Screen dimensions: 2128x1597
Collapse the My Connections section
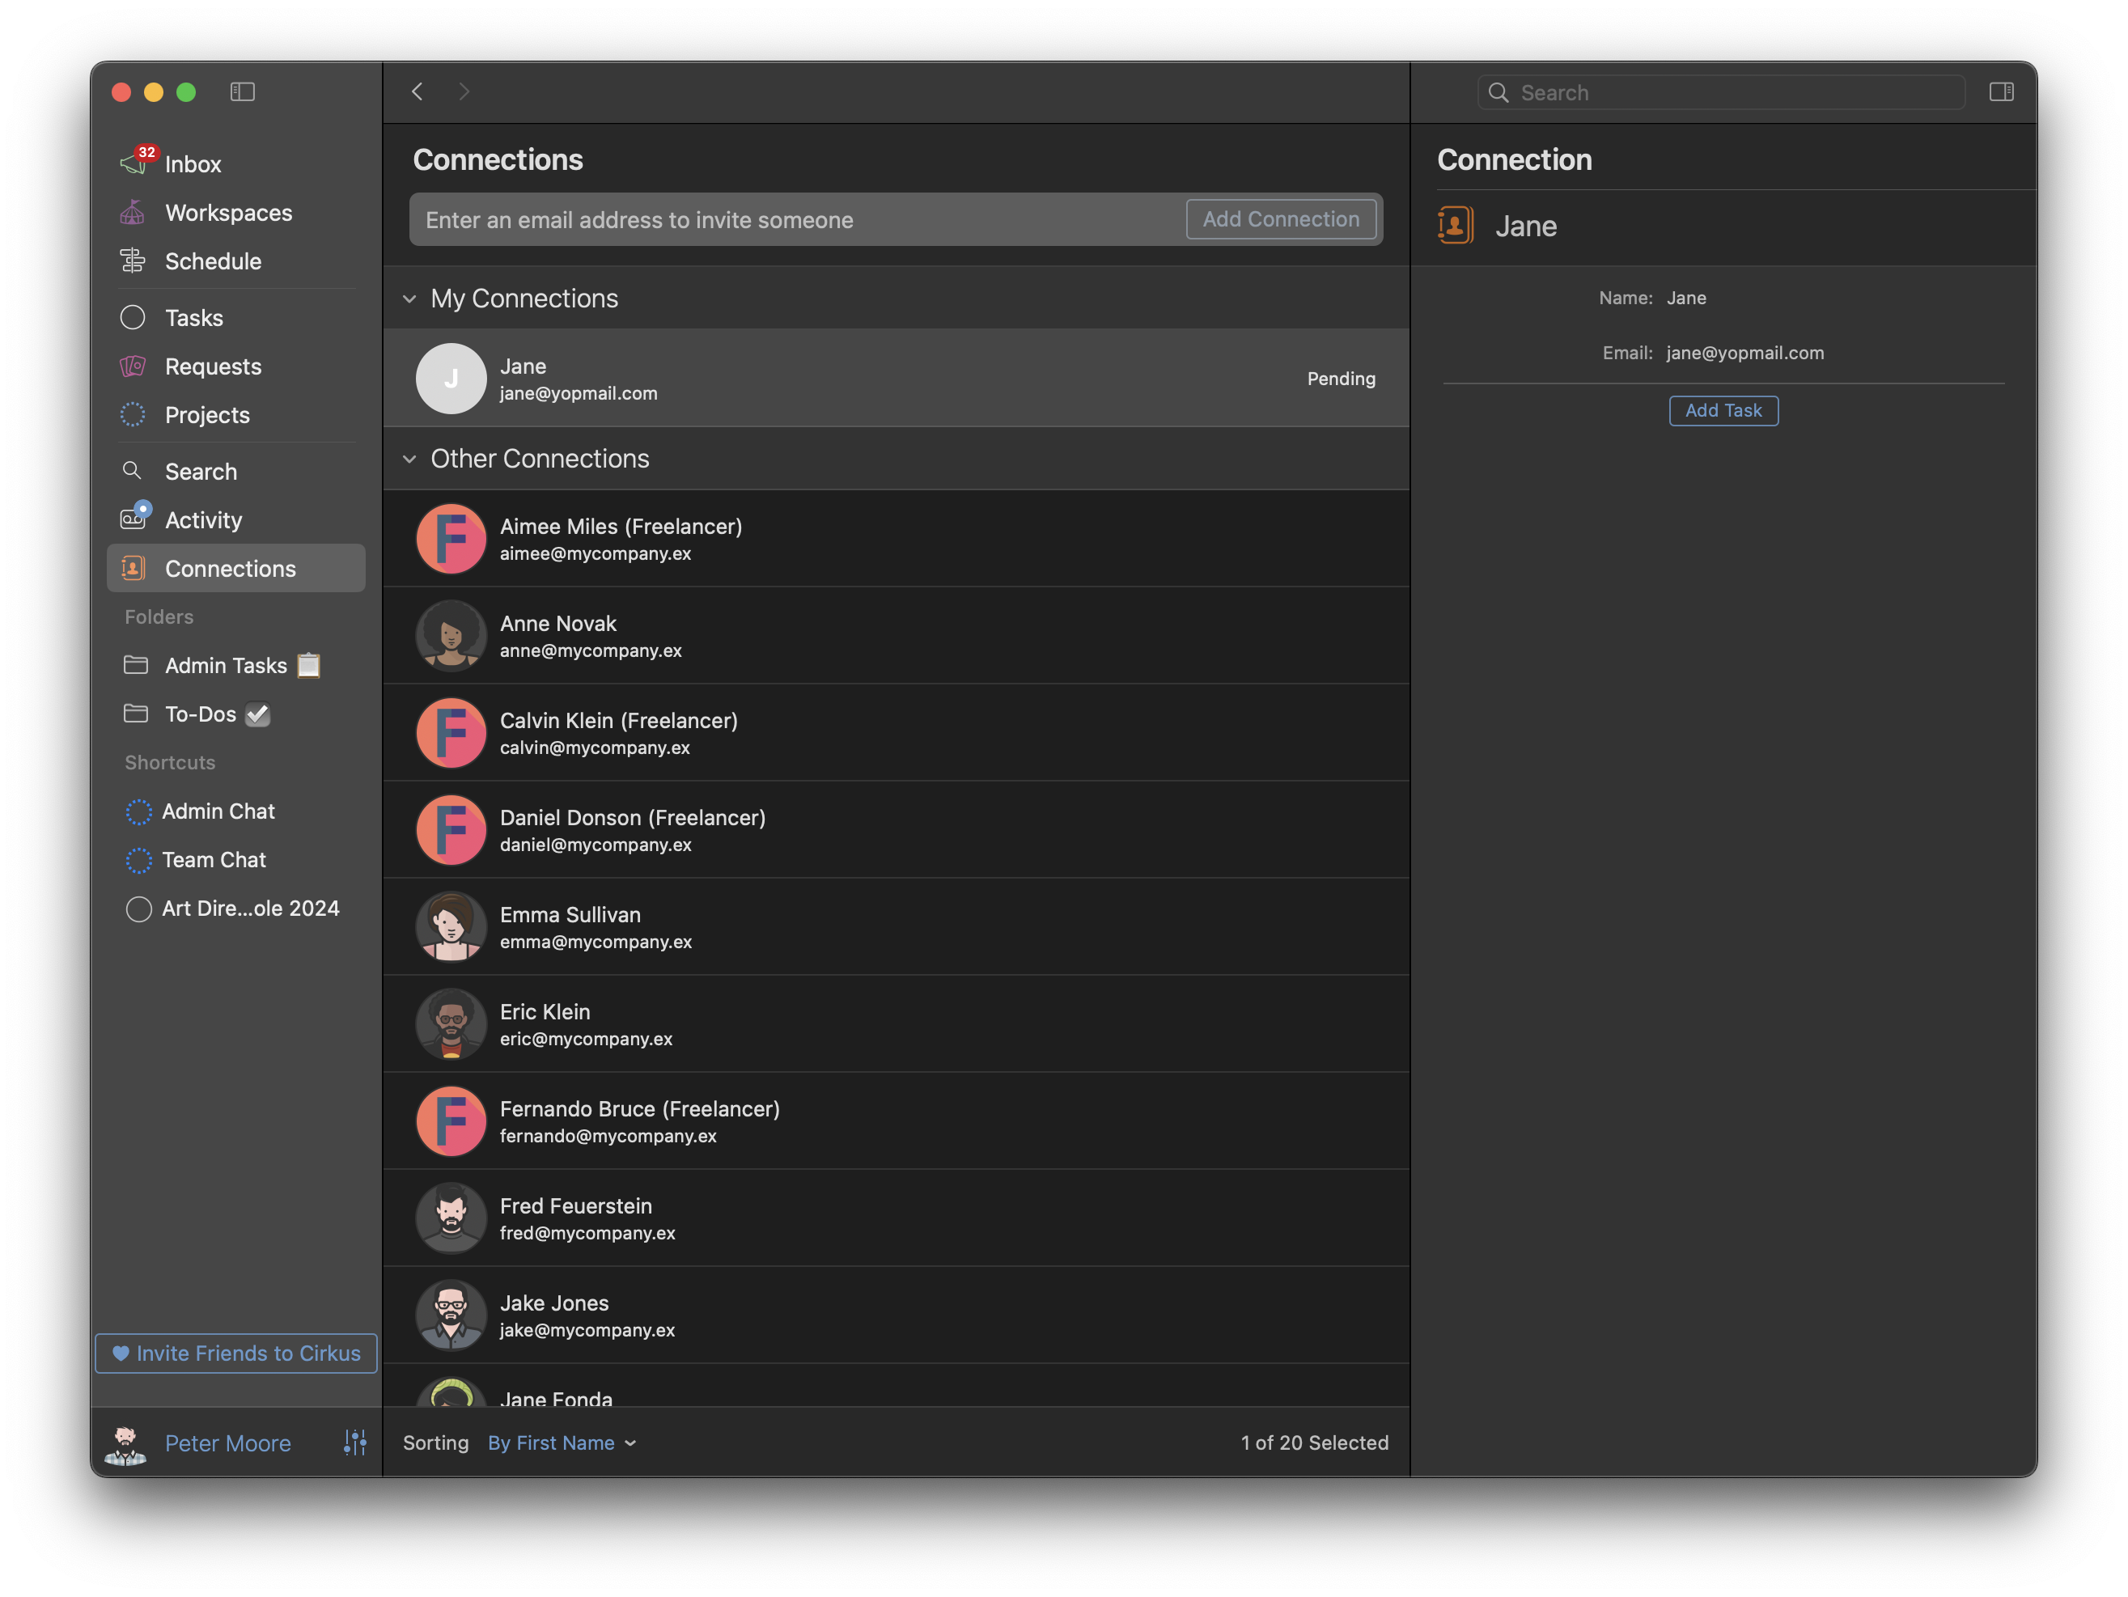point(410,299)
